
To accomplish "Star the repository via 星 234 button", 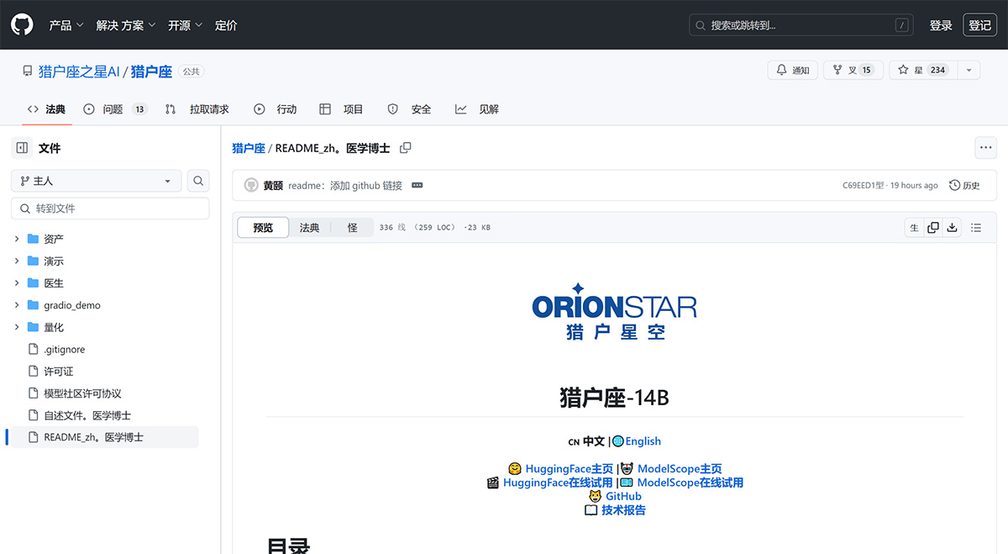I will point(924,70).
